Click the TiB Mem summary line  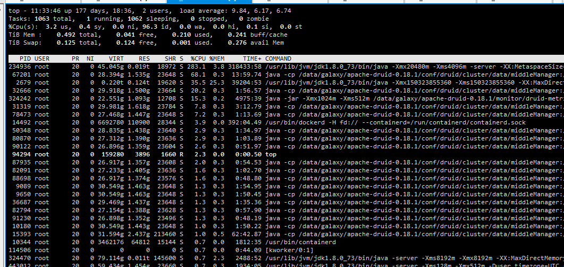[128, 35]
